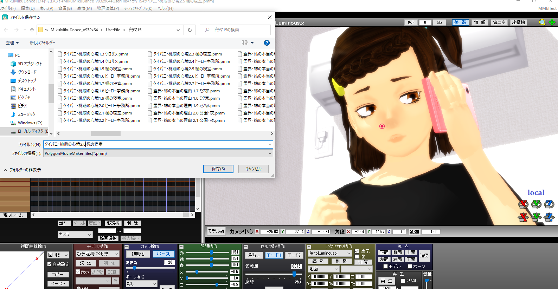
Task: Open the ファイル(F) menu
Action: coord(8,8)
